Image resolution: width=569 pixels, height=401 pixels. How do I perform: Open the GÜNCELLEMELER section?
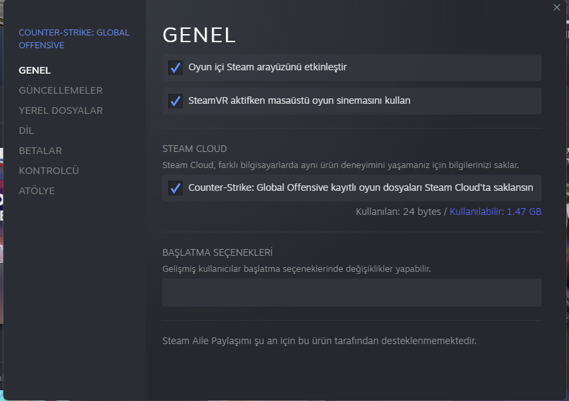point(60,90)
